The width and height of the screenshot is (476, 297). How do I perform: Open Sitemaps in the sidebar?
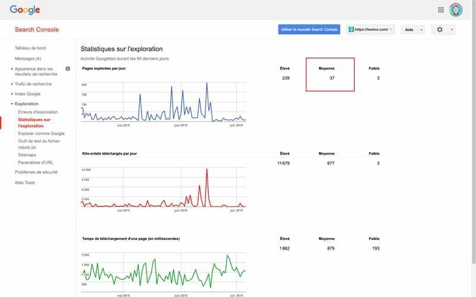coord(27,155)
